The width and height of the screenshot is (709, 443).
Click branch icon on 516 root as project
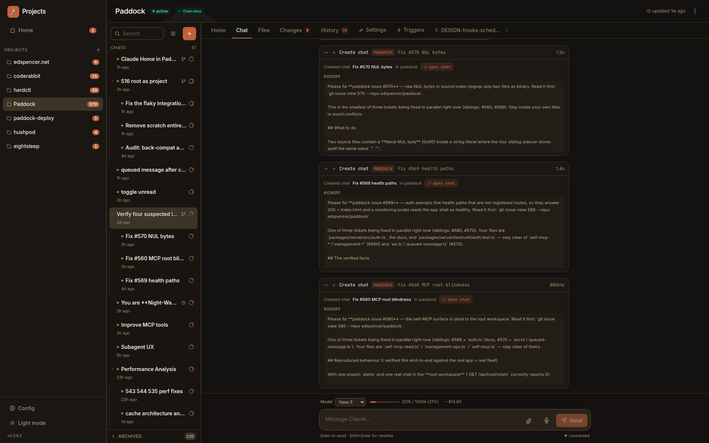183,81
